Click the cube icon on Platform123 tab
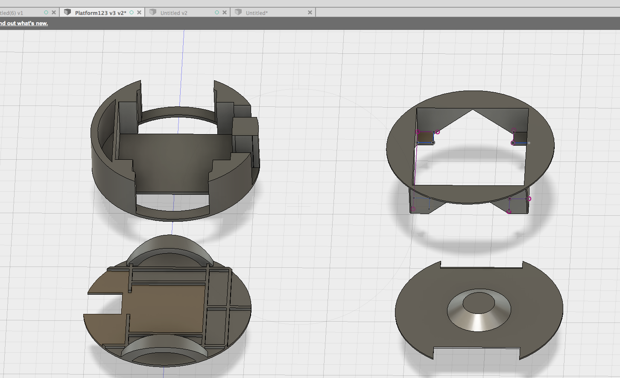 pyautogui.click(x=67, y=12)
